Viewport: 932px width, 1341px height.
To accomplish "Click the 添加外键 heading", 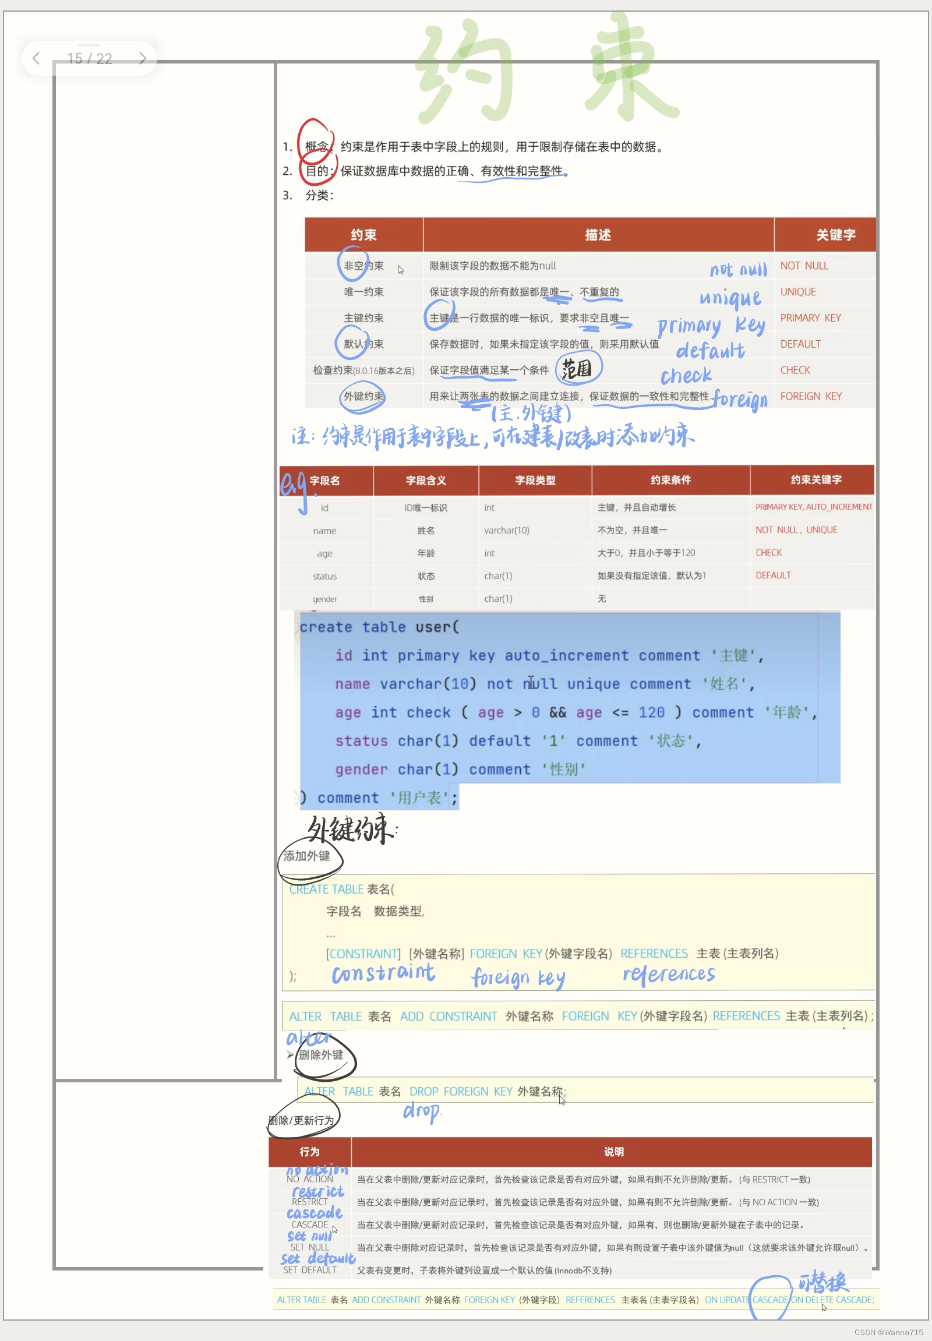I will 306,856.
